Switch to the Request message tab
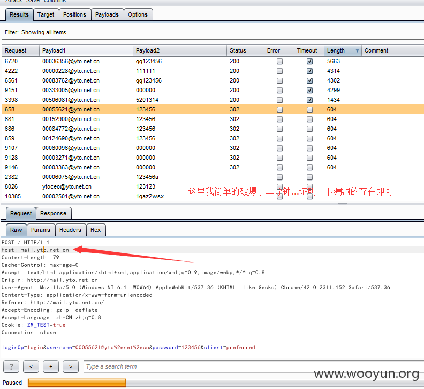This screenshot has width=424, height=389. click(21, 214)
